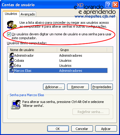Click the help question mark icon

[108, 4]
